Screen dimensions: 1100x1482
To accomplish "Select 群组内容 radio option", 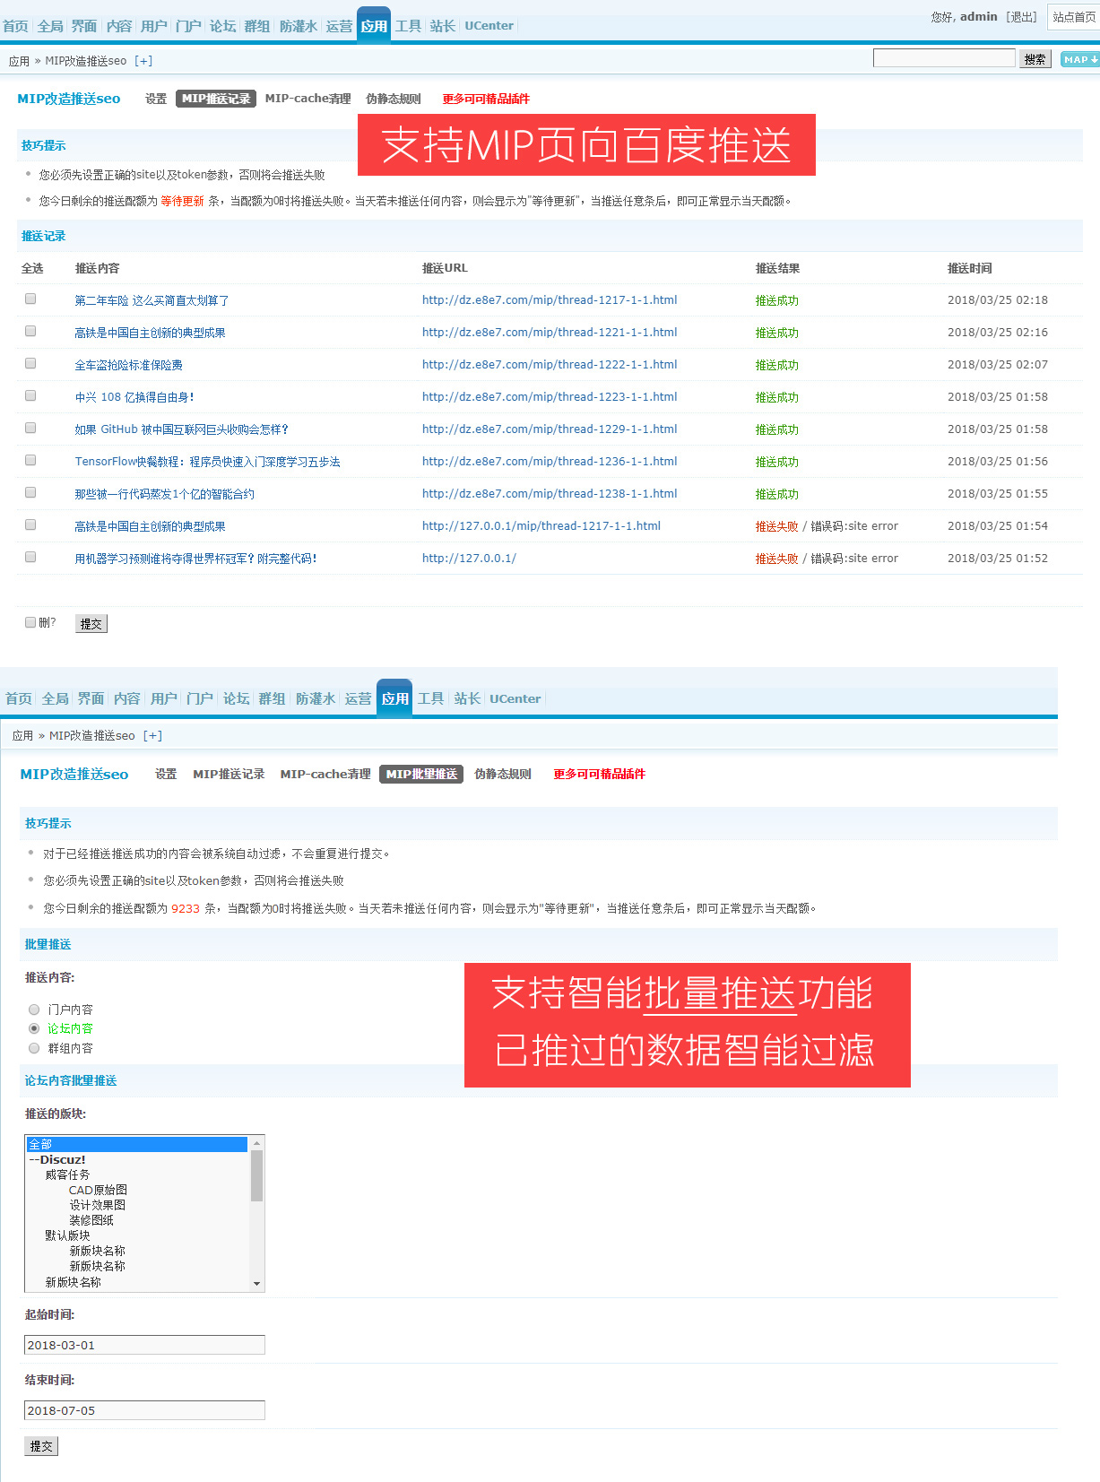I will pos(34,1048).
